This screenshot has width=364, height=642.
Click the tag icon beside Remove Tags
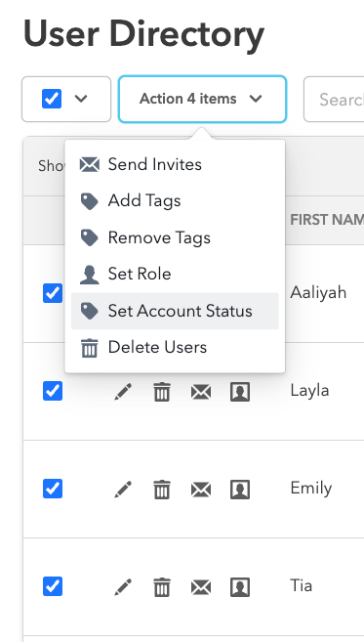coord(89,237)
